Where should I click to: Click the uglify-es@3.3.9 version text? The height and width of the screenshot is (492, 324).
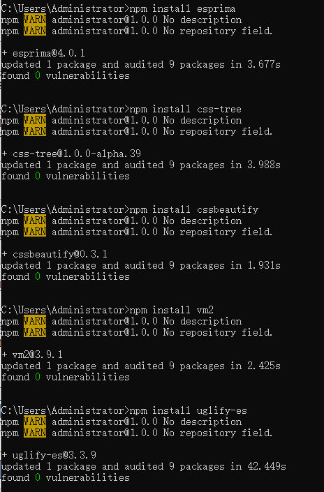pos(54,455)
